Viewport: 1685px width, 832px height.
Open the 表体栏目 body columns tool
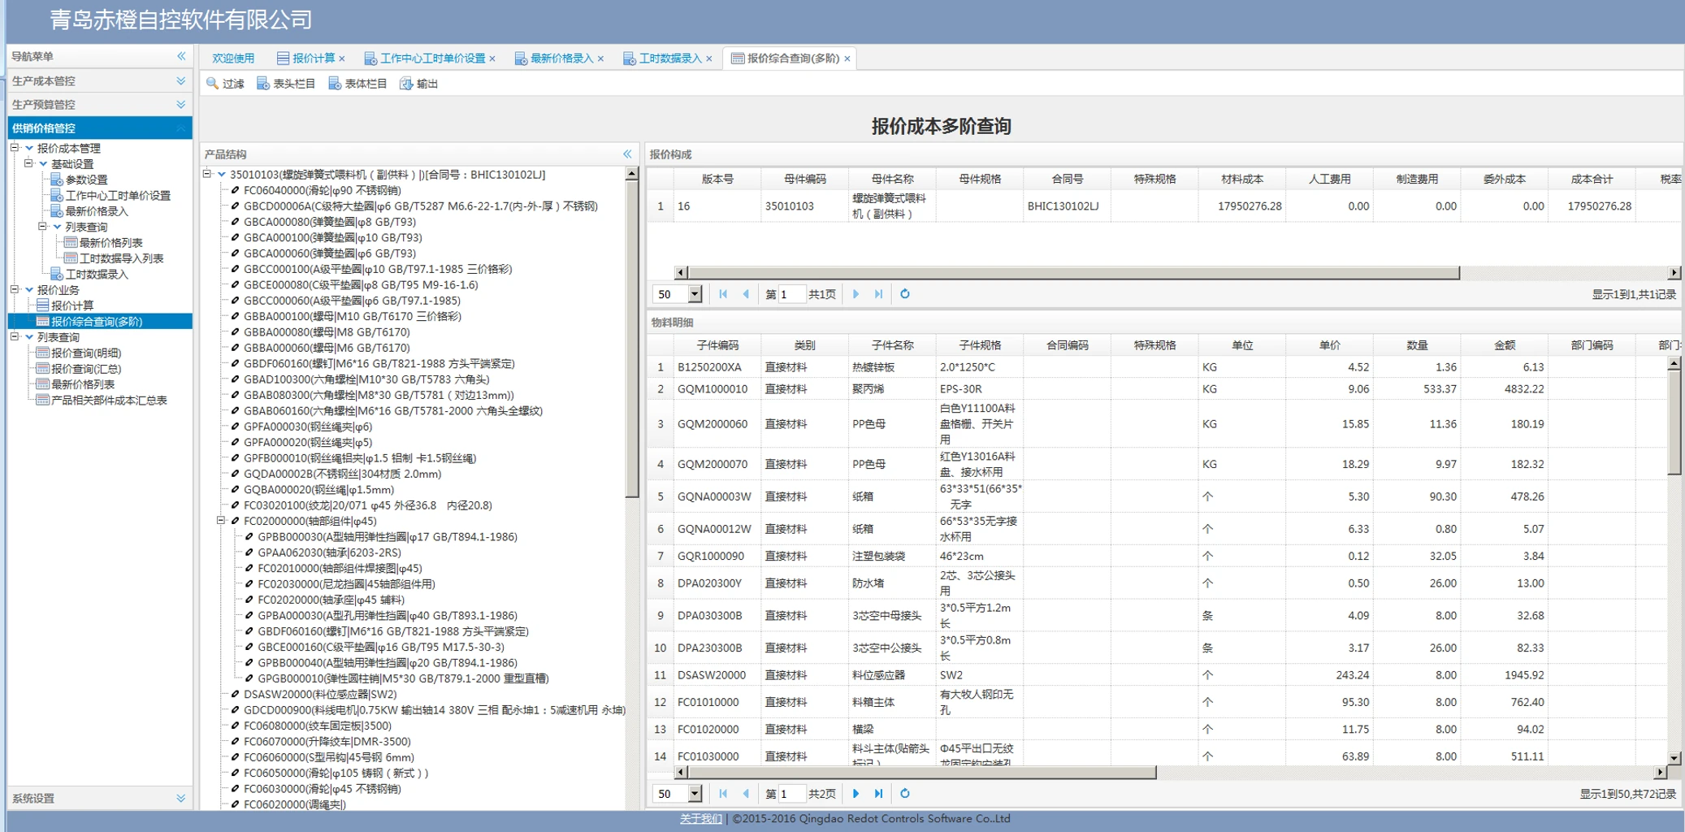click(357, 84)
